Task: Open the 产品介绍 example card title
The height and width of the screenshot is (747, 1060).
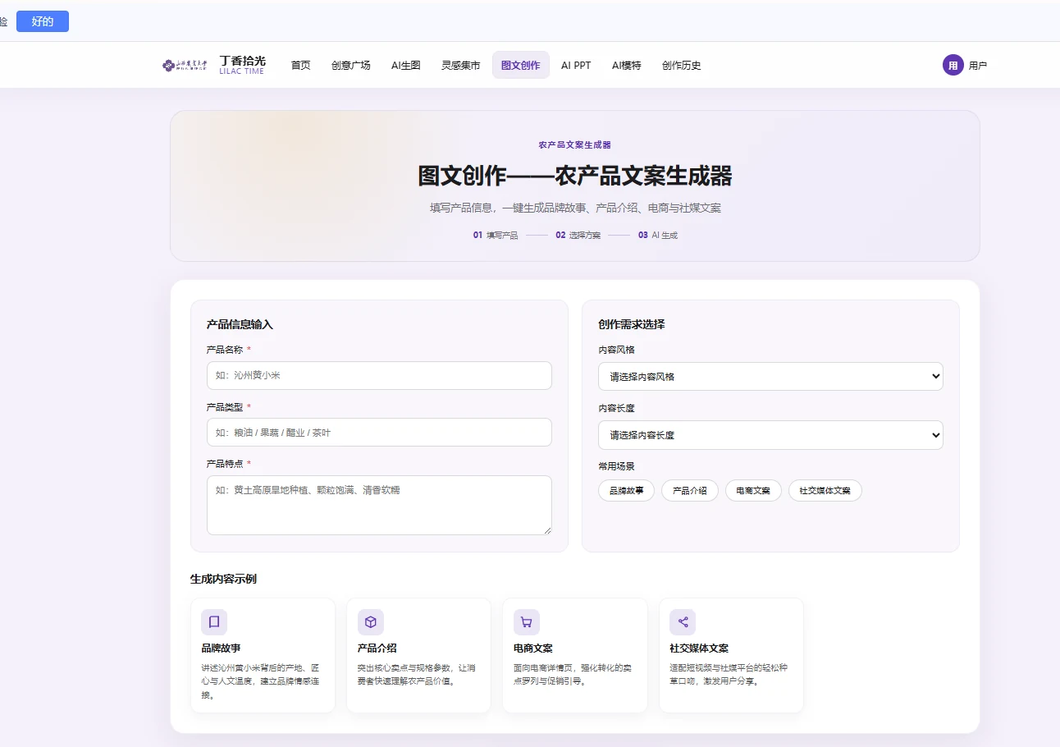Action: (377, 648)
